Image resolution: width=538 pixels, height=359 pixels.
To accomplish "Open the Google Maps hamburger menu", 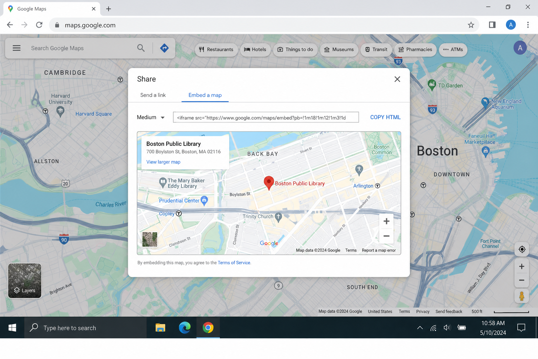I will point(16,48).
